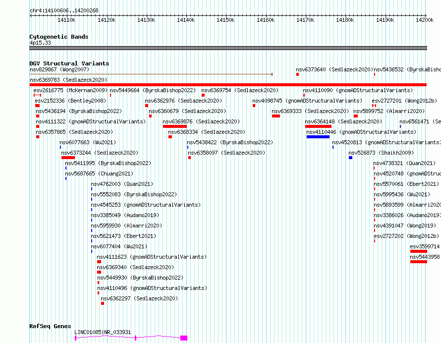Click nsv4545253 (gnomADStructuralVariants) label
Screen dimensions: 441x343
pos(146,205)
